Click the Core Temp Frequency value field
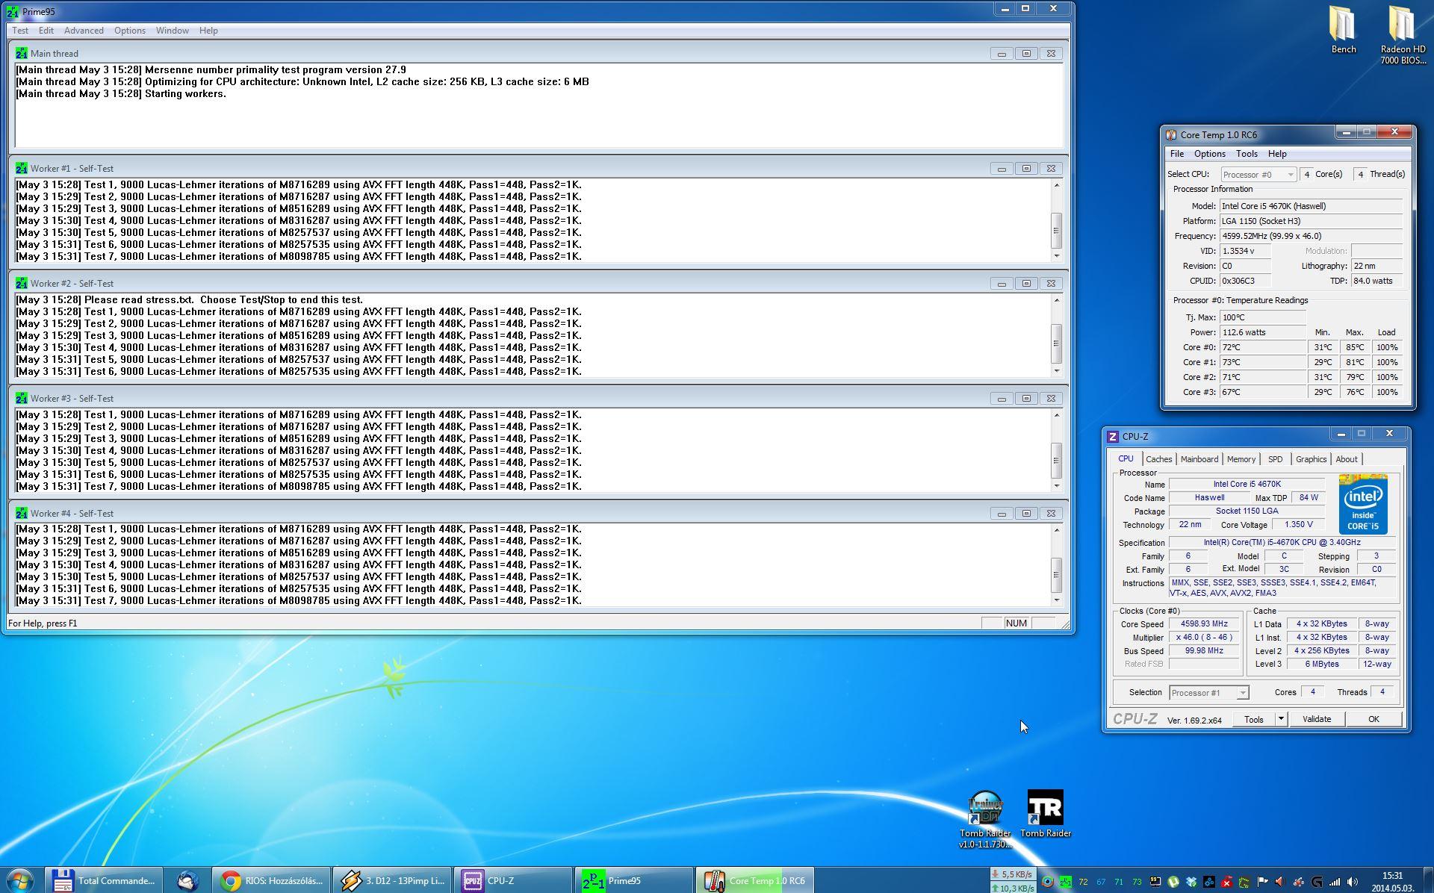The height and width of the screenshot is (893, 1434). tap(1311, 236)
